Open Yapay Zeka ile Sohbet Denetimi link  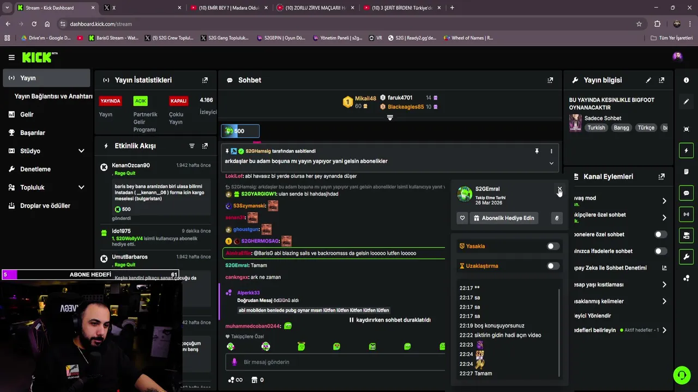[x=621, y=268]
